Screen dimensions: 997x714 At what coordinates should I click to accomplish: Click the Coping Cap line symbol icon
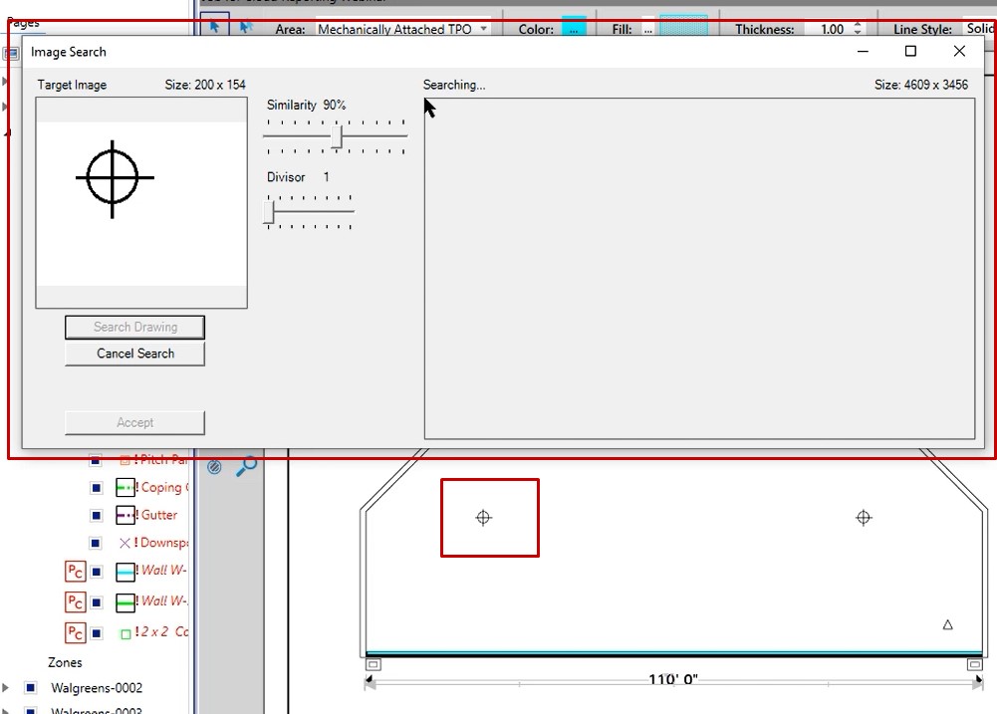[125, 488]
